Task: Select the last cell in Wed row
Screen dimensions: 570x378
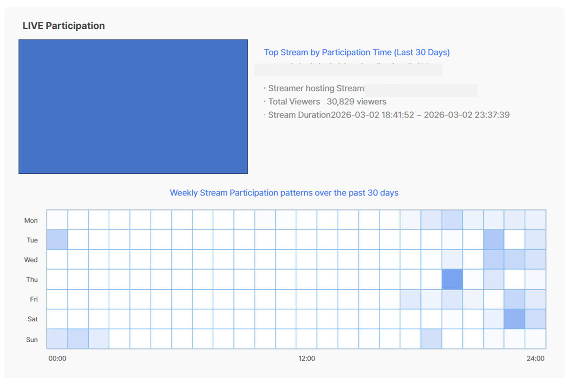Action: tap(535, 260)
